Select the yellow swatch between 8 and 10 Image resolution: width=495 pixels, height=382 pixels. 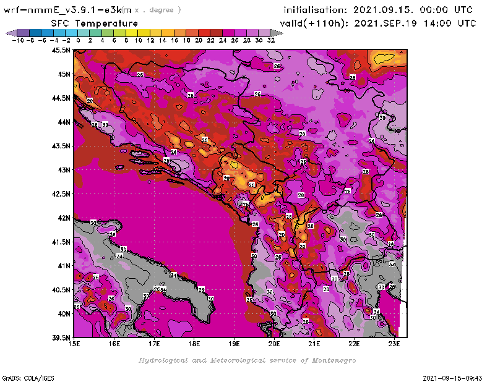point(132,32)
